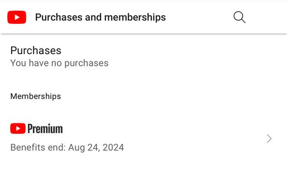Click the YouTube logo in header

click(x=17, y=17)
